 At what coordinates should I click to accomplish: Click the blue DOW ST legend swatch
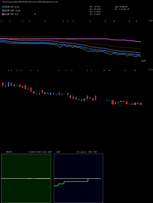point(3,7)
